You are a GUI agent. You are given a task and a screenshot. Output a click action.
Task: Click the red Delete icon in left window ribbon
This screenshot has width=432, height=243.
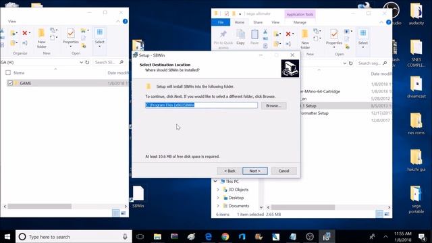(24, 33)
